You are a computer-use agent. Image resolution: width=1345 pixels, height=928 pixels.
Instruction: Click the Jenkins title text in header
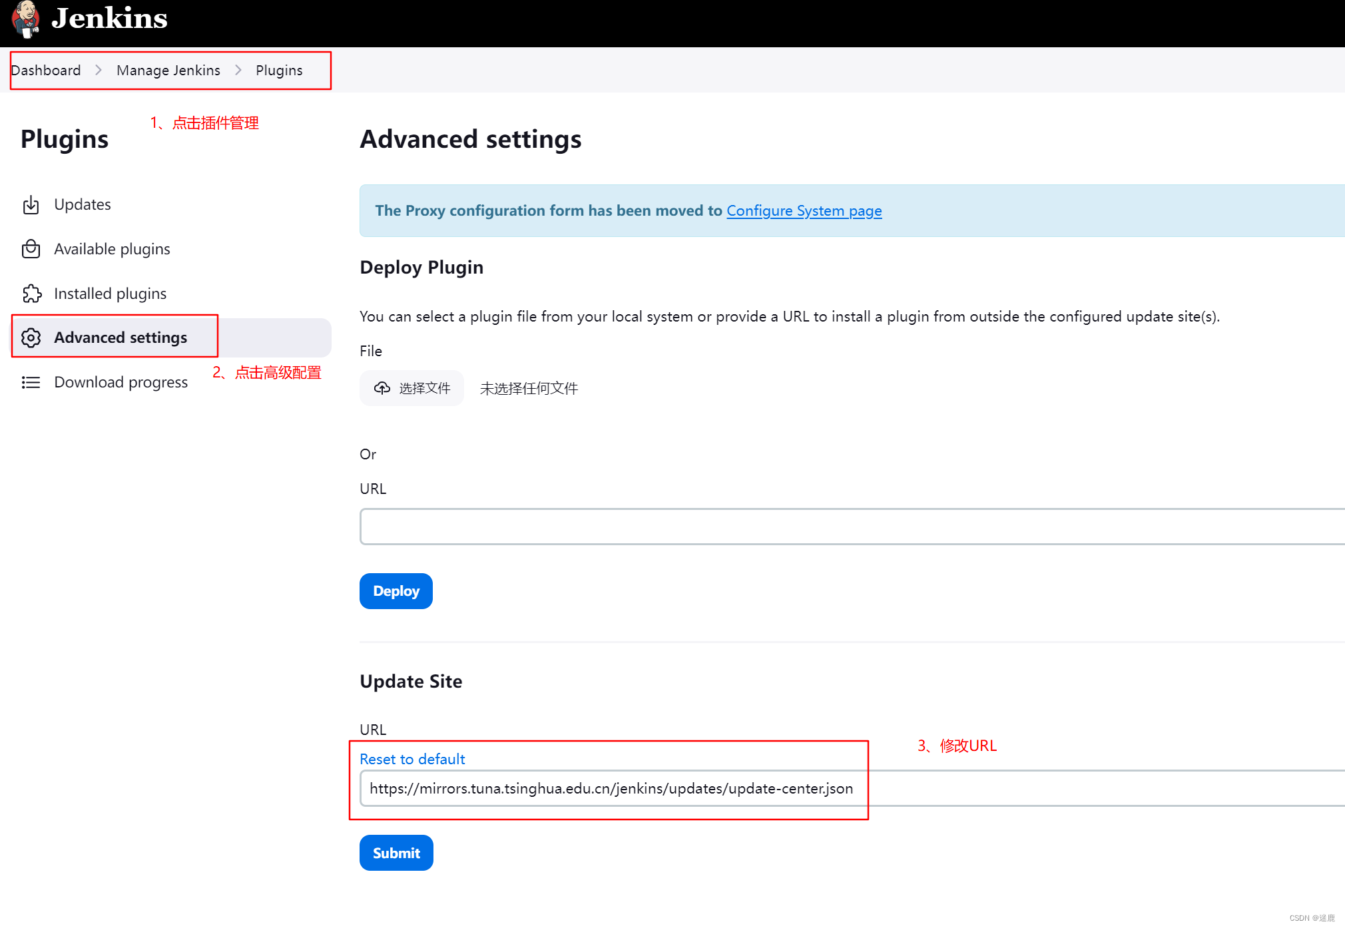pyautogui.click(x=109, y=18)
